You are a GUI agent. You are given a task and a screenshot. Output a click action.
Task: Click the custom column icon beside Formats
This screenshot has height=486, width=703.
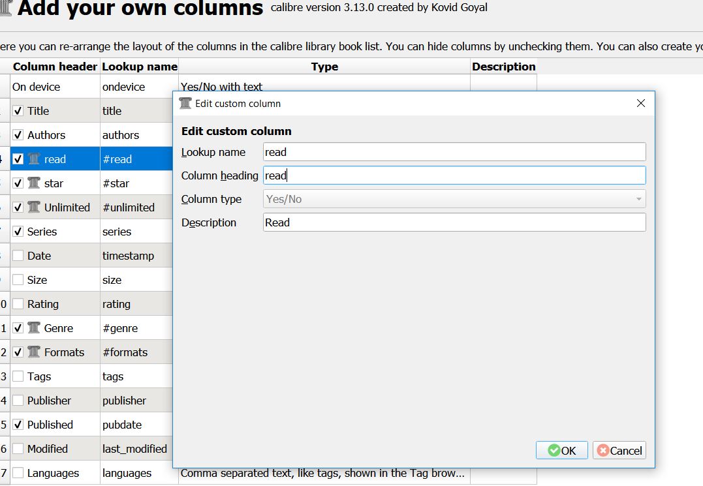coord(34,352)
